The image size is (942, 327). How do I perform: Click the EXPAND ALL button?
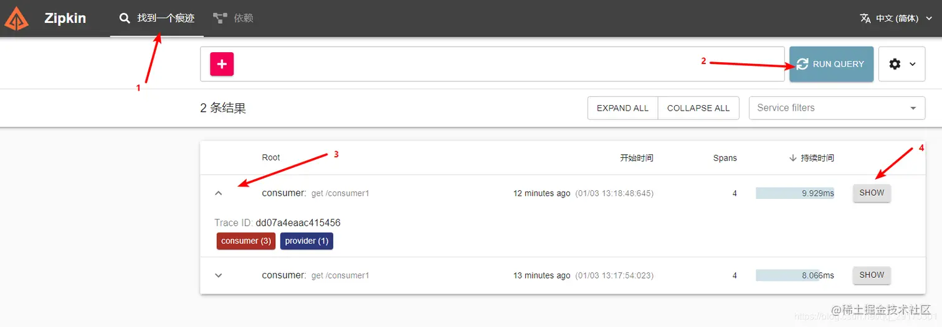(x=622, y=108)
